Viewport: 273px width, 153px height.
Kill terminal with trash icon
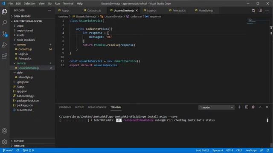pos(253,107)
